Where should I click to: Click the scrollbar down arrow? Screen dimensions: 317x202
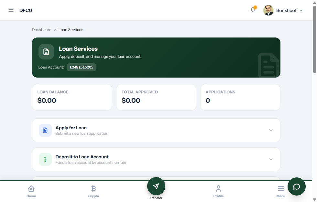[x=314, y=200]
